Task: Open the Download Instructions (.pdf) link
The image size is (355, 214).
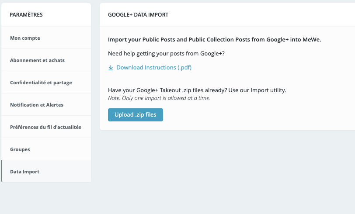Action: 154,68
